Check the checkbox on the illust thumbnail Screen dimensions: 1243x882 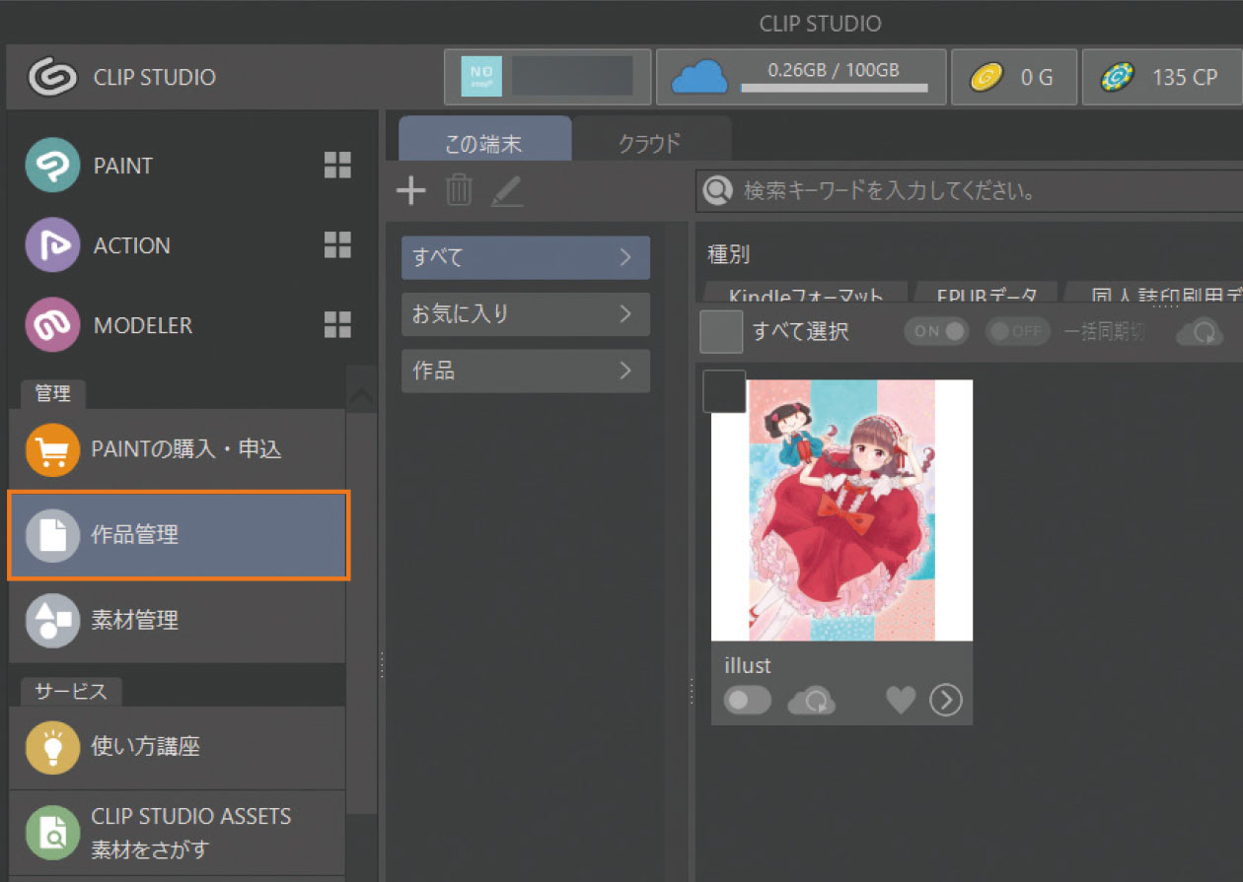click(724, 391)
